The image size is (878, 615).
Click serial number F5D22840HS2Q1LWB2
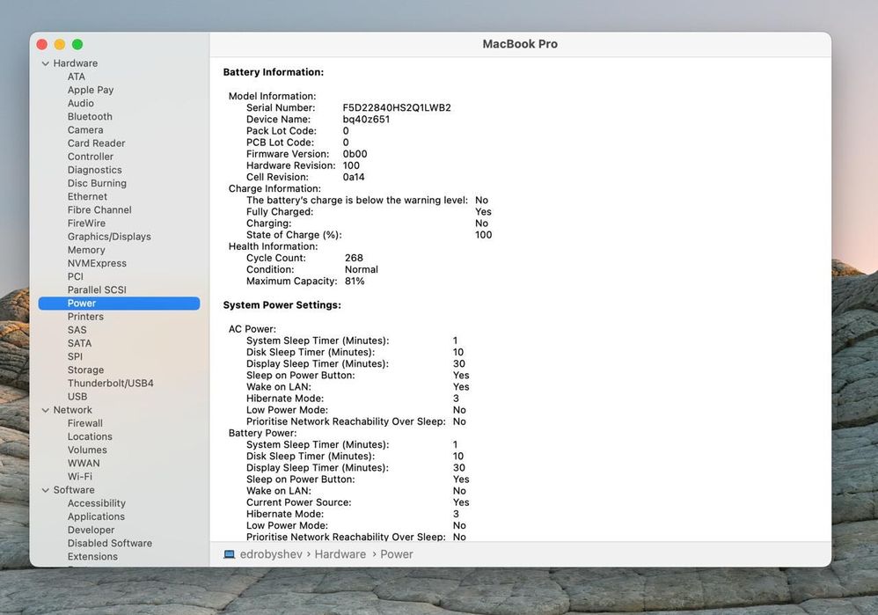coord(397,108)
